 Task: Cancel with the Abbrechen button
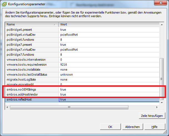pyautogui.click(x=132, y=127)
